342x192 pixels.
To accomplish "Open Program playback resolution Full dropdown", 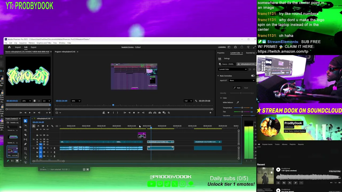I will click(x=188, y=101).
